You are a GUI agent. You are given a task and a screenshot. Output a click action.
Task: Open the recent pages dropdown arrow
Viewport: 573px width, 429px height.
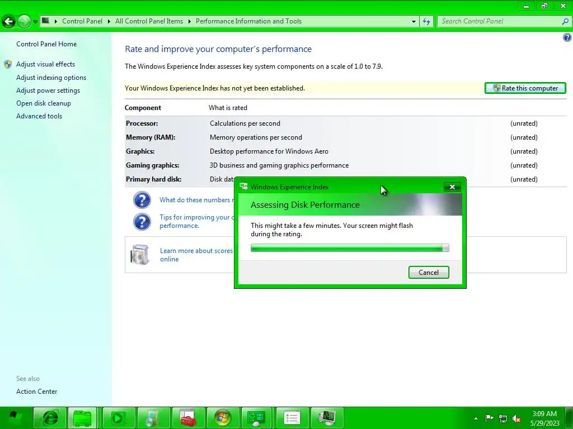tap(35, 22)
